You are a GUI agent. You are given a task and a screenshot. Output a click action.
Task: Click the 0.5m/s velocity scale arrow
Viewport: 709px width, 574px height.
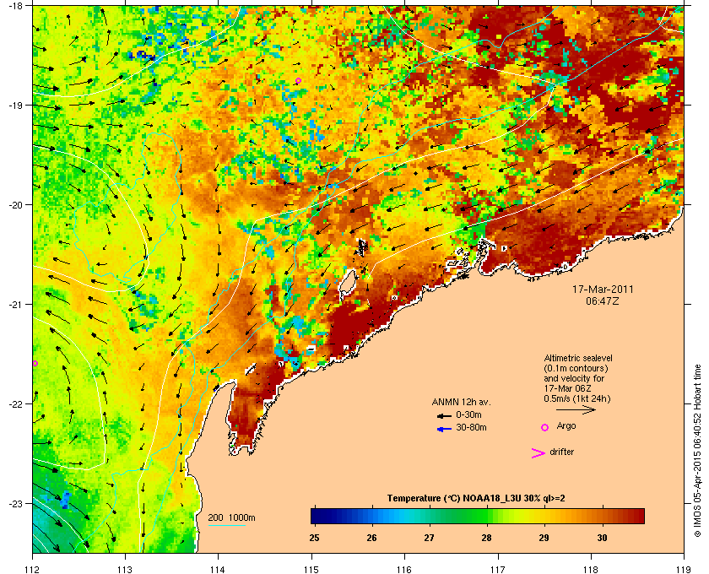click(x=576, y=409)
